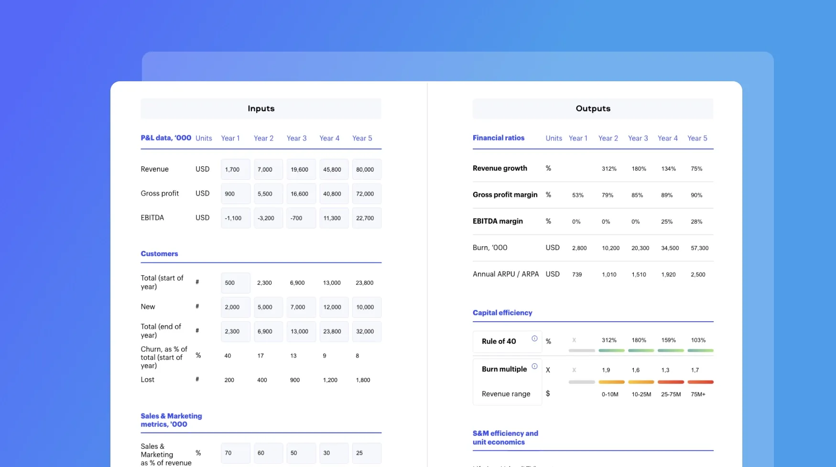Click the Rule of 40 info icon
This screenshot has height=467, width=836.
[534, 339]
